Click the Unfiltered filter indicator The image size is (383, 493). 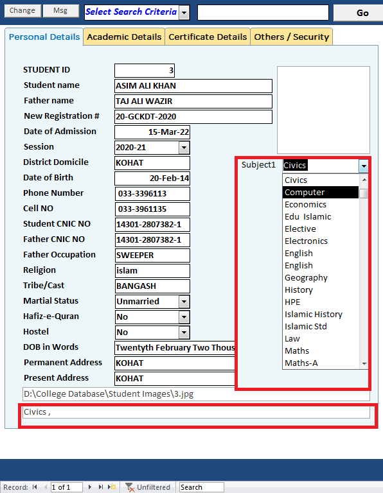[x=148, y=487]
